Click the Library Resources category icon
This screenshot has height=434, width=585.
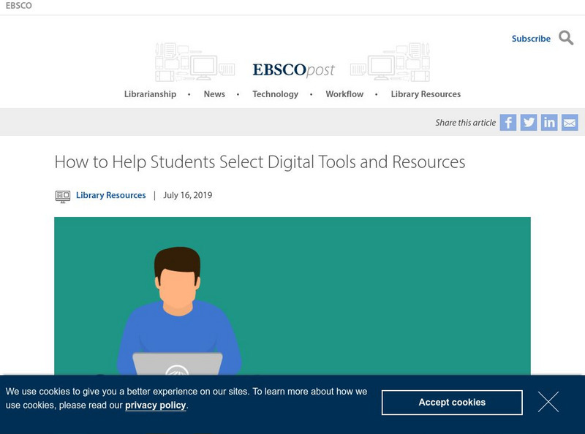[x=63, y=196]
